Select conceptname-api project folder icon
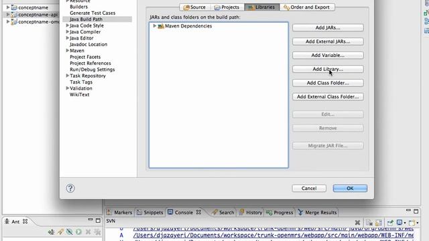 [x=14, y=15]
